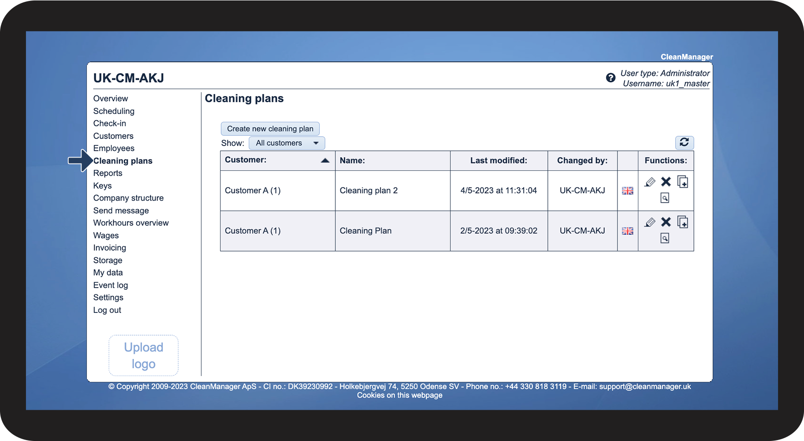Click the Cookies on this webpage link
804x441 pixels.
tap(399, 395)
